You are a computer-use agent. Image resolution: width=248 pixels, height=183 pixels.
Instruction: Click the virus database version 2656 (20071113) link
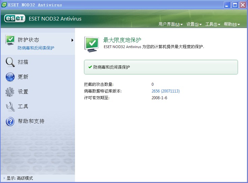(x=166, y=91)
